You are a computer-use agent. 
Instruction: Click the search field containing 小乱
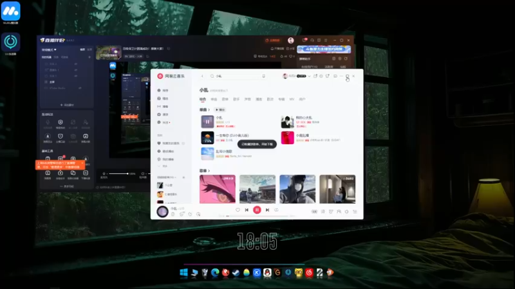238,76
